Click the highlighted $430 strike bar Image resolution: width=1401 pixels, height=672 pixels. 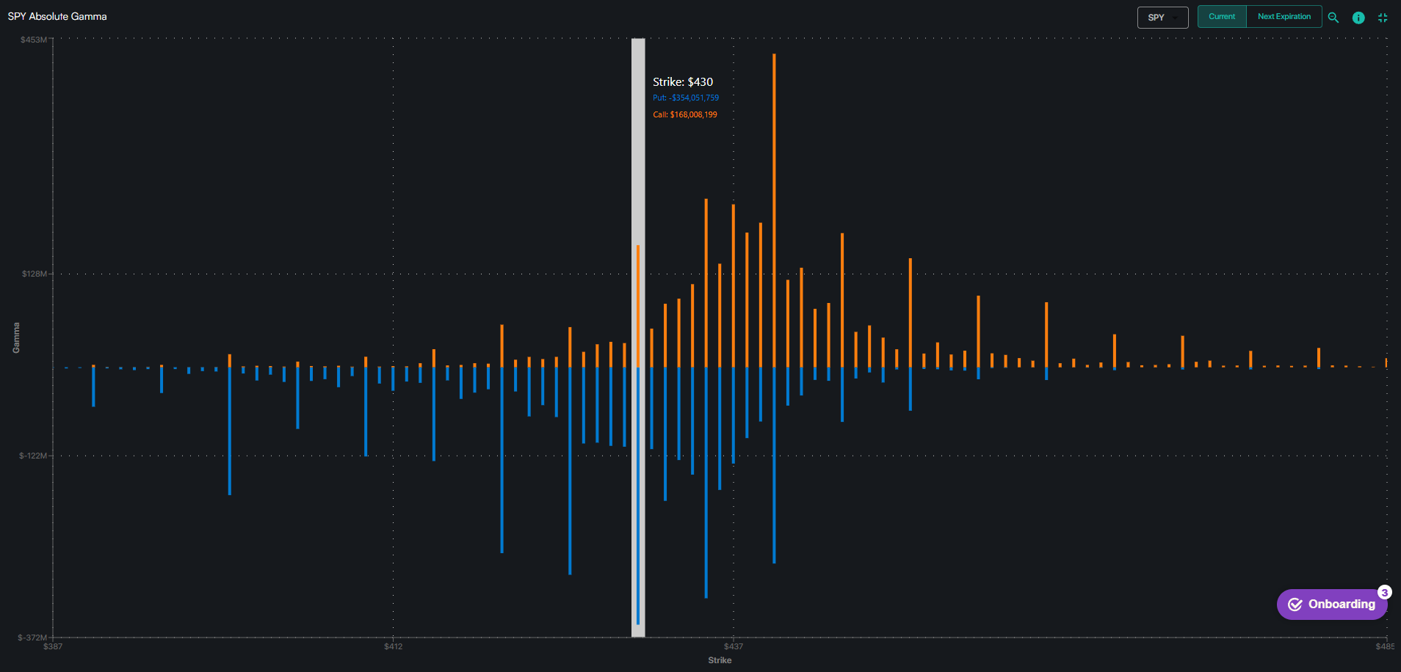(x=638, y=337)
